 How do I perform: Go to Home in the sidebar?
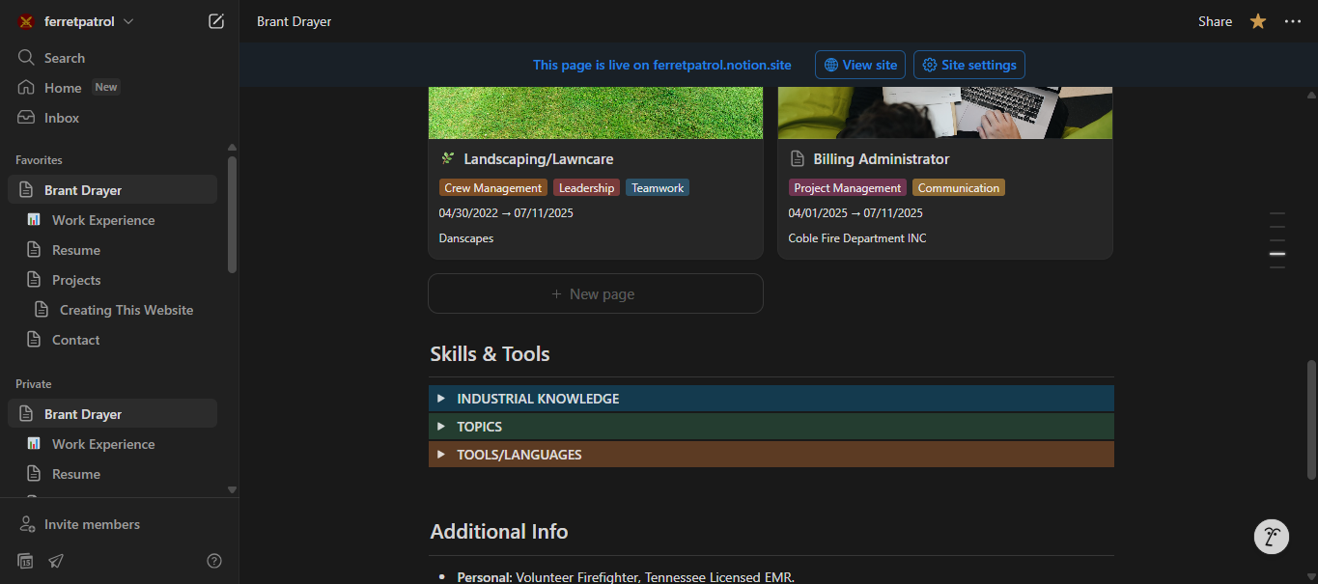coord(63,88)
